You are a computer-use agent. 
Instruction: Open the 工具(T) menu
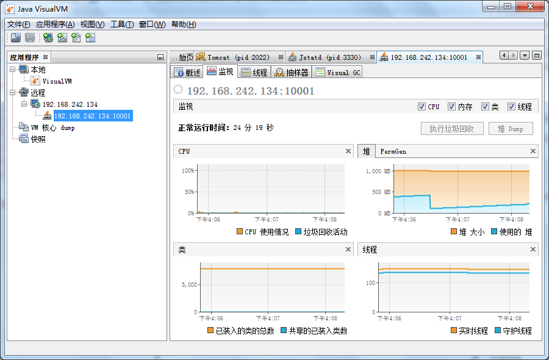pos(122,24)
